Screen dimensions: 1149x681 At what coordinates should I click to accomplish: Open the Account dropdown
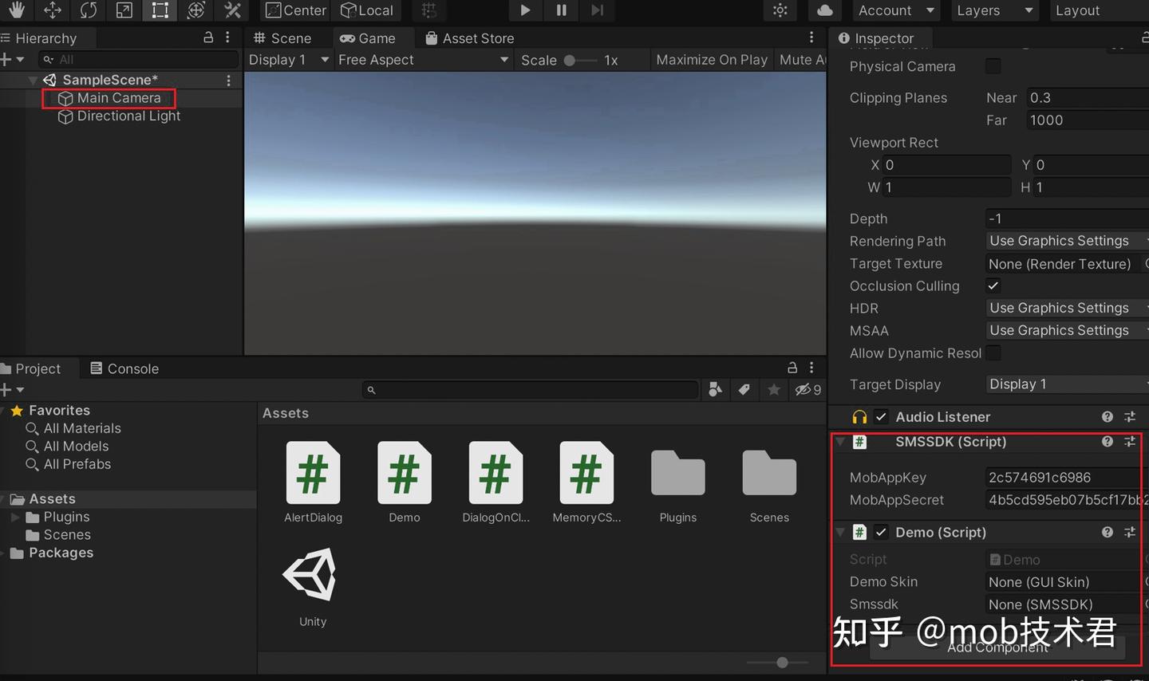coord(895,10)
